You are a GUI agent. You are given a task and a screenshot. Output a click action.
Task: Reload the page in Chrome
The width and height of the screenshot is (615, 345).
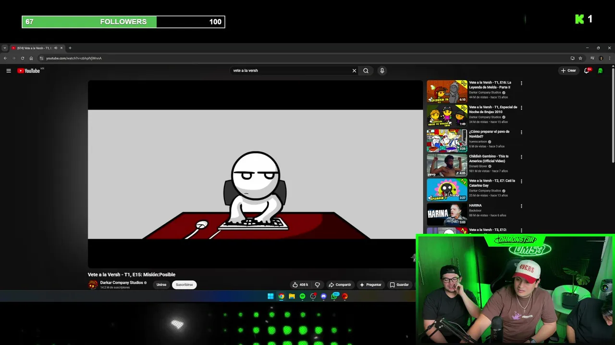22,58
